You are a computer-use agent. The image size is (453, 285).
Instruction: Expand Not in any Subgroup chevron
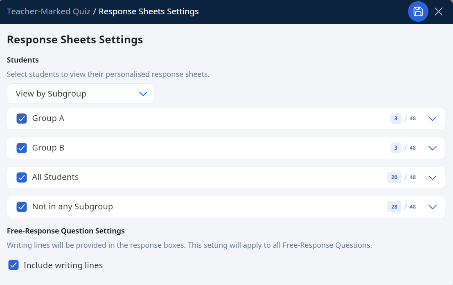coord(432,207)
